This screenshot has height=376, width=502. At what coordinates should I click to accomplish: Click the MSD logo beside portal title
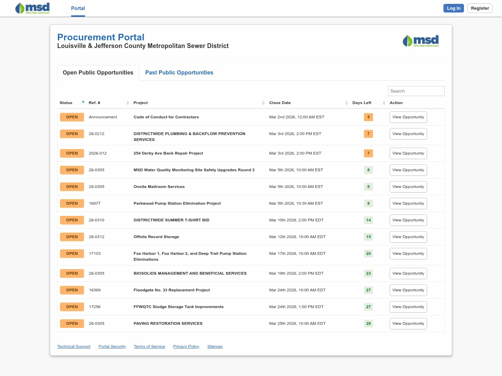[x=420, y=41]
